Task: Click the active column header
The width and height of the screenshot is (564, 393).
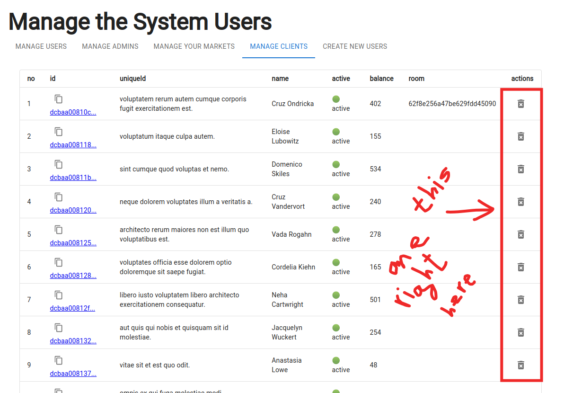Action: (341, 79)
